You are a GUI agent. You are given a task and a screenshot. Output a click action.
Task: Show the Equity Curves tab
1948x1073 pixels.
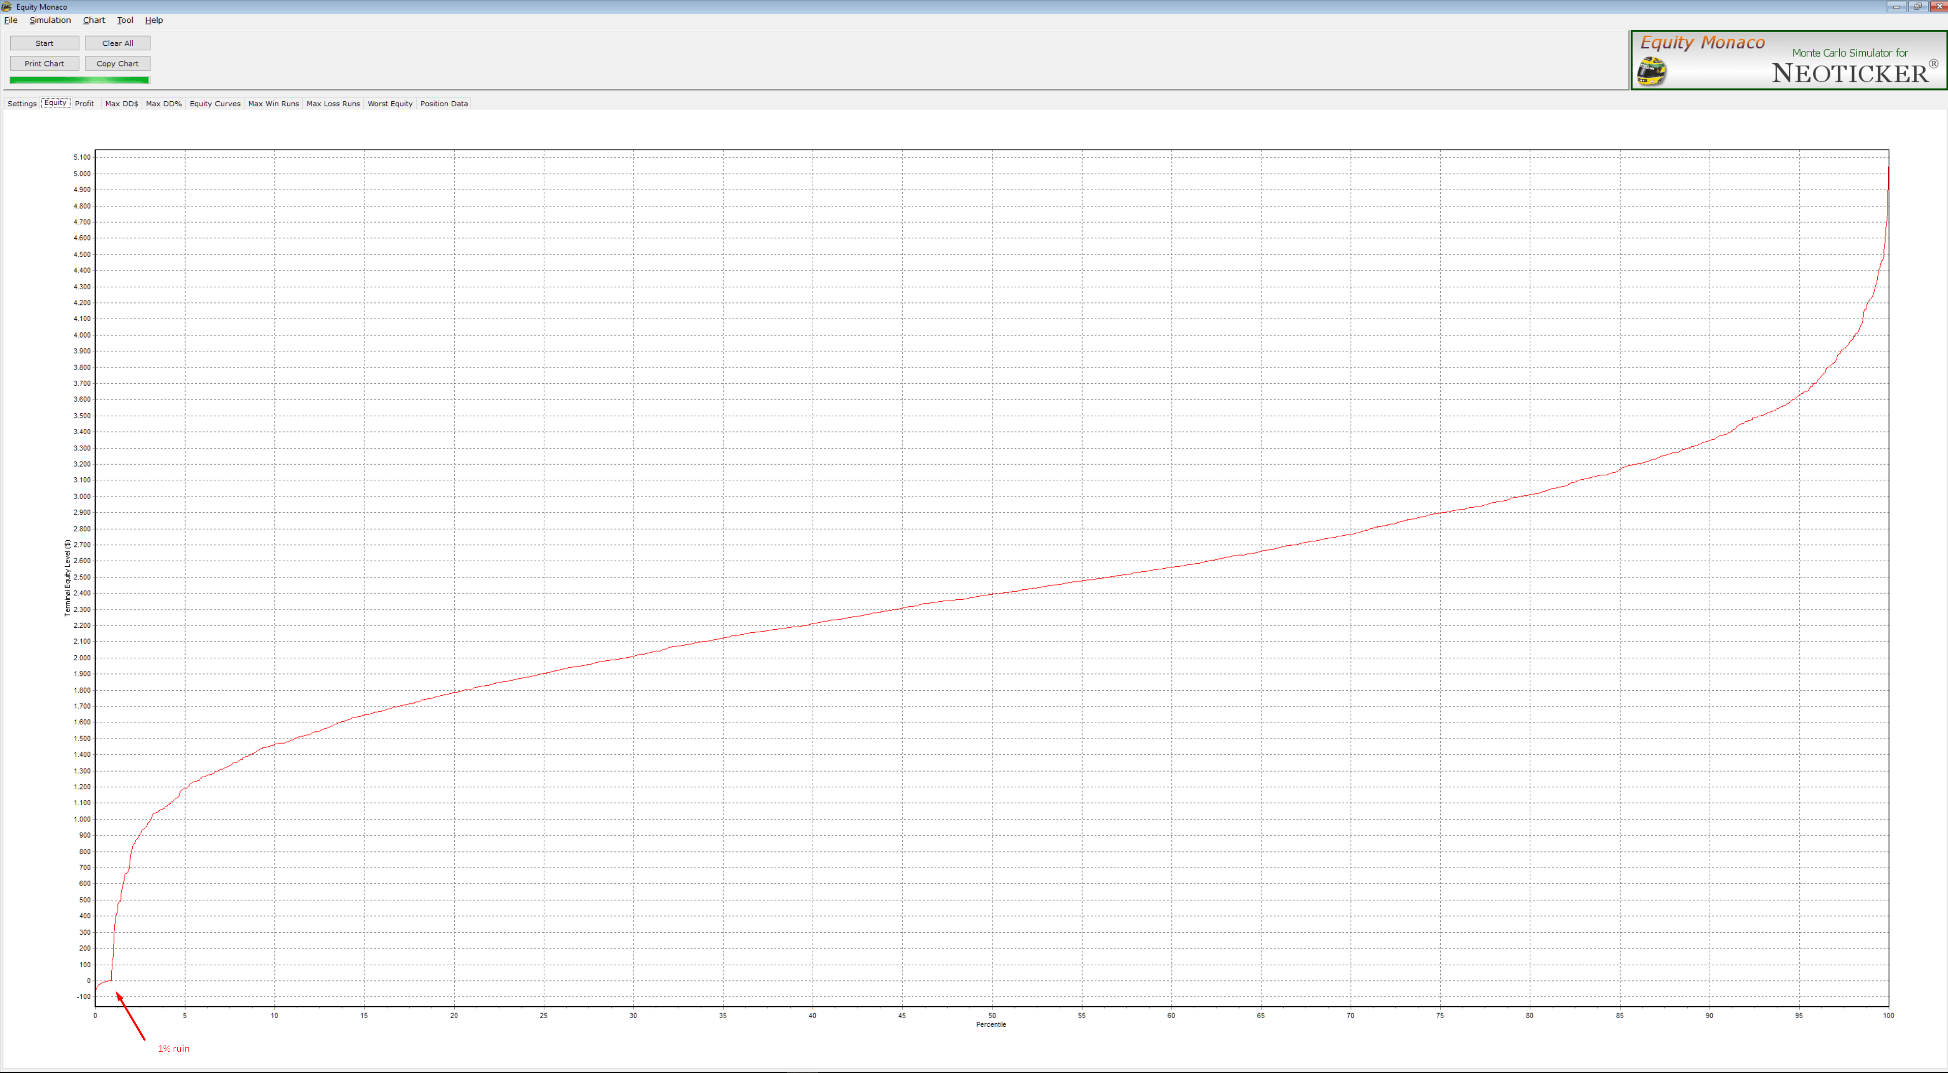click(215, 104)
